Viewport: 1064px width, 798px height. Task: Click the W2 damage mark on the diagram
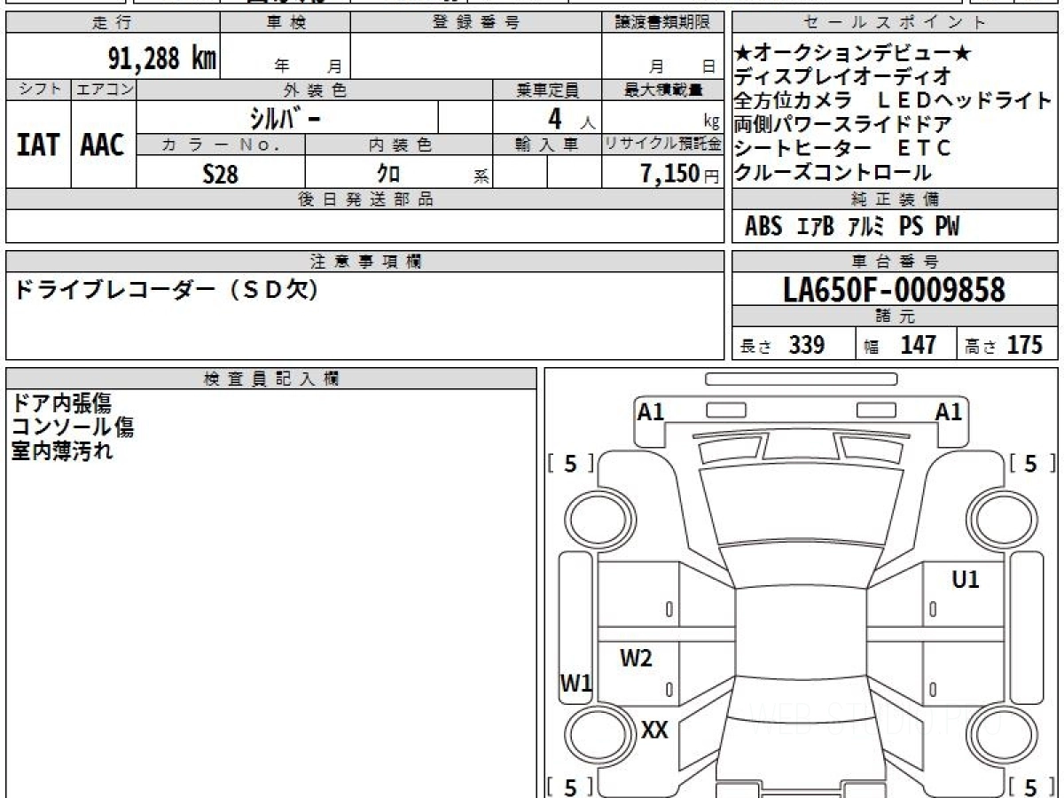[636, 658]
